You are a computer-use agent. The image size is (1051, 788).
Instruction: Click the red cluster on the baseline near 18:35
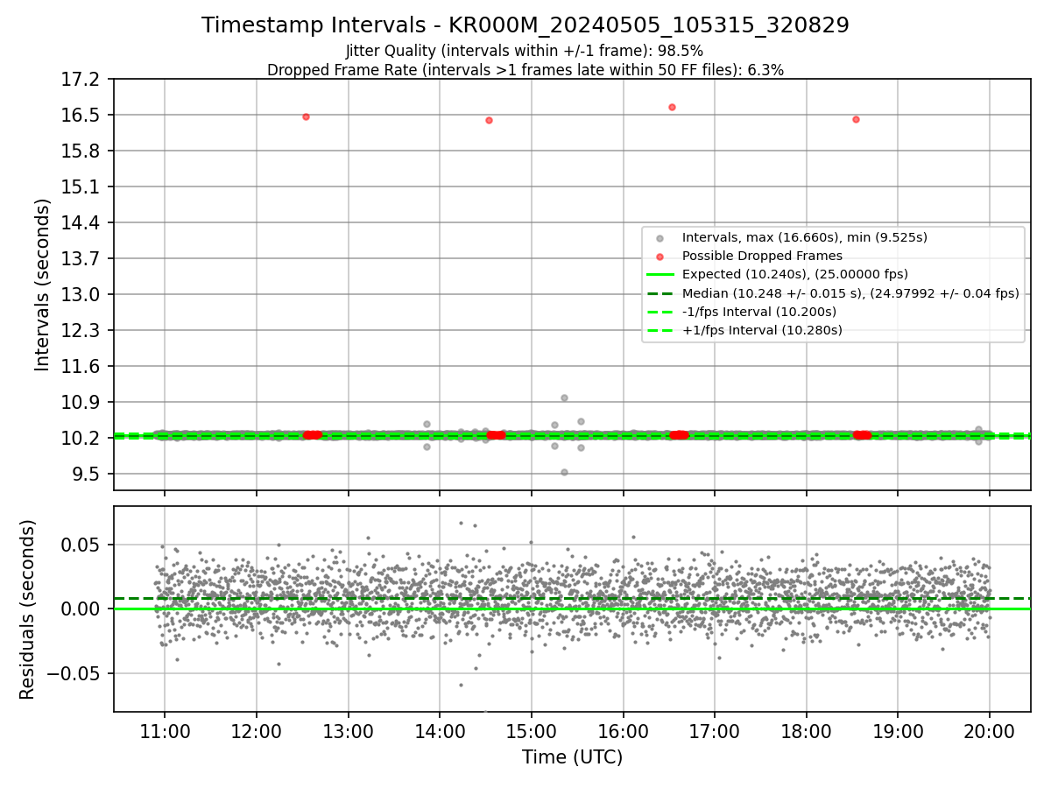tap(862, 434)
